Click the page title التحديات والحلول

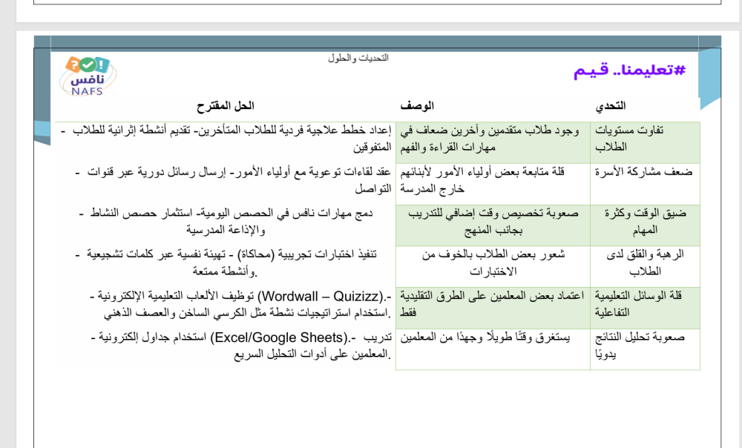pyautogui.click(x=358, y=57)
